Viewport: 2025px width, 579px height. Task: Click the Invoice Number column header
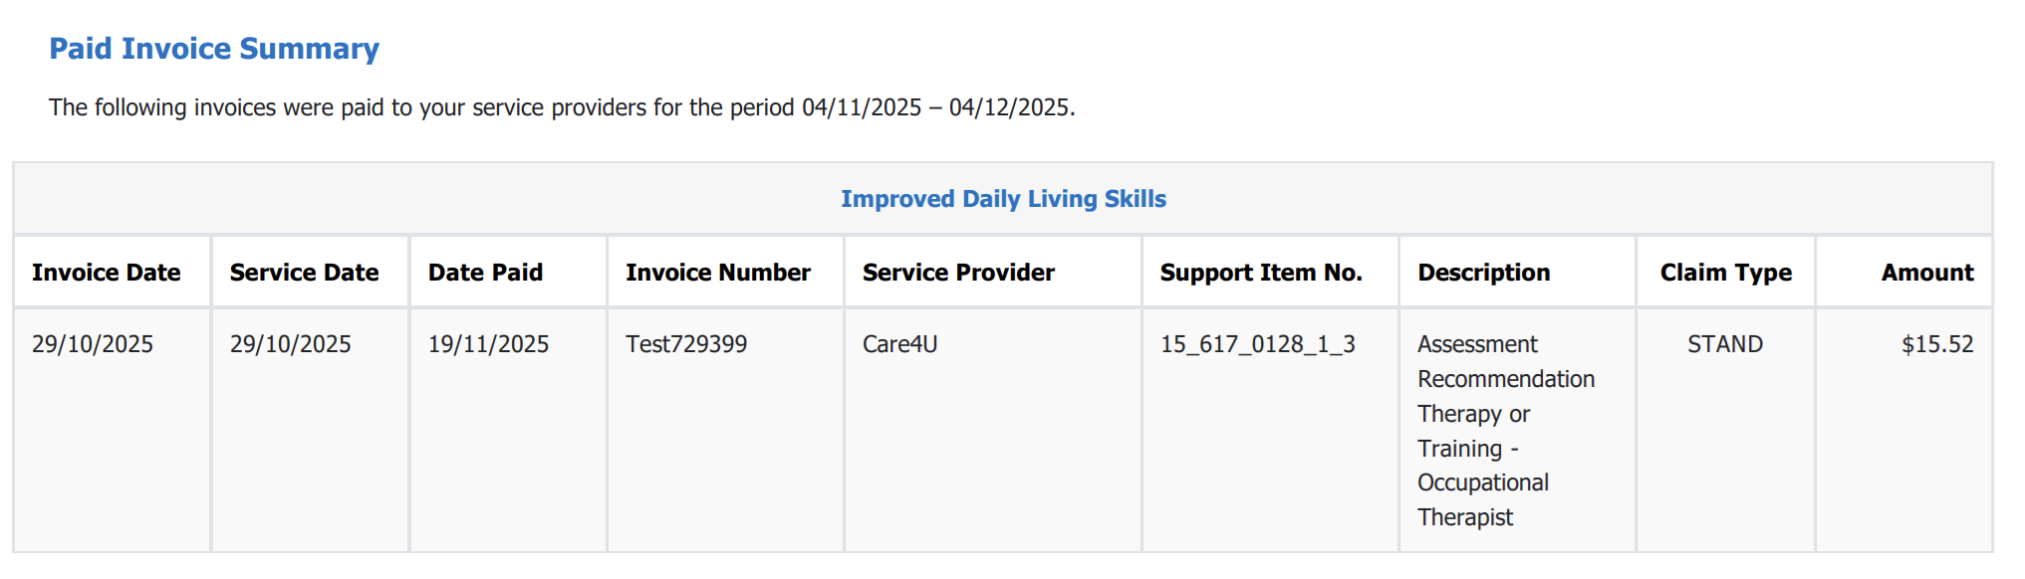718,273
